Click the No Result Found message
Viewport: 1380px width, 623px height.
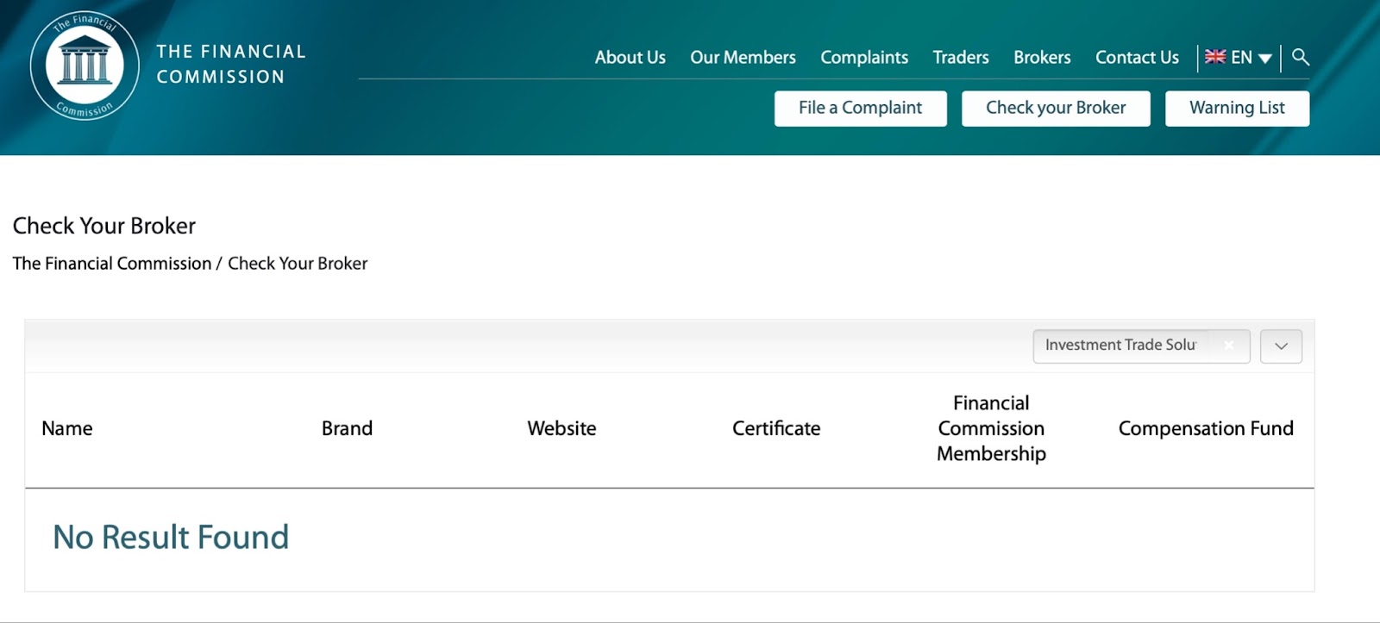(x=171, y=538)
